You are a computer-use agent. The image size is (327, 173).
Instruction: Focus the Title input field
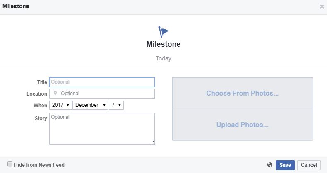[102, 82]
